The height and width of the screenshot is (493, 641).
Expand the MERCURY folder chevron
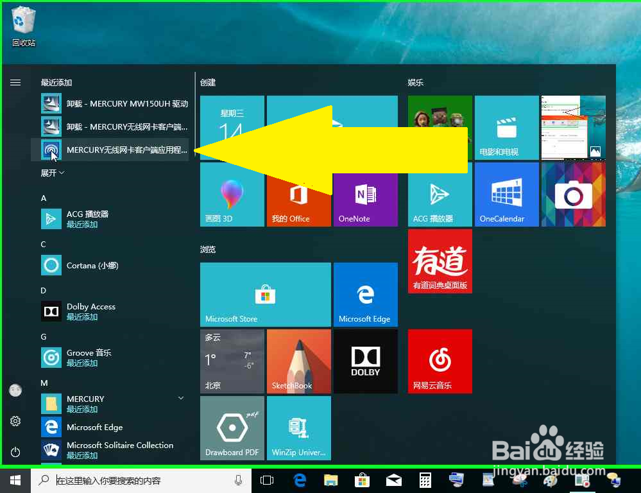tap(181, 398)
